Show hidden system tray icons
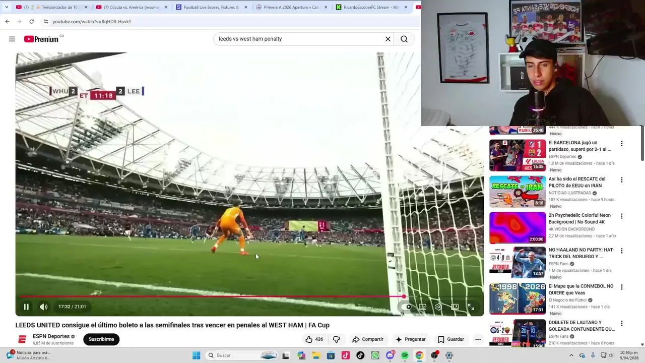The image size is (645, 363). point(571,355)
